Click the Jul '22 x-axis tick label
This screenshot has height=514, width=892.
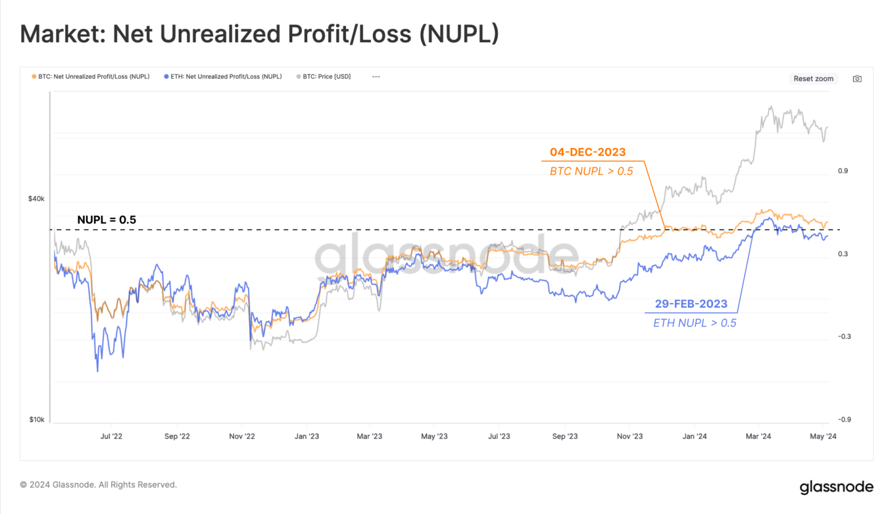(111, 436)
